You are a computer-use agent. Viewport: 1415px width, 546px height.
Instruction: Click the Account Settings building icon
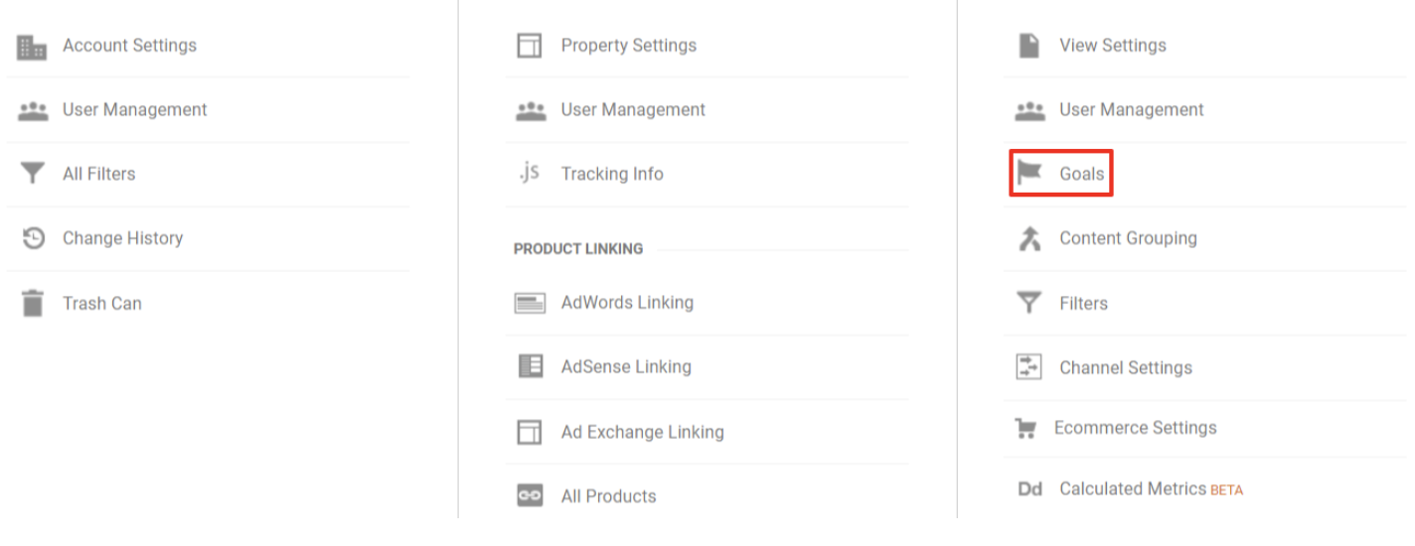[33, 47]
